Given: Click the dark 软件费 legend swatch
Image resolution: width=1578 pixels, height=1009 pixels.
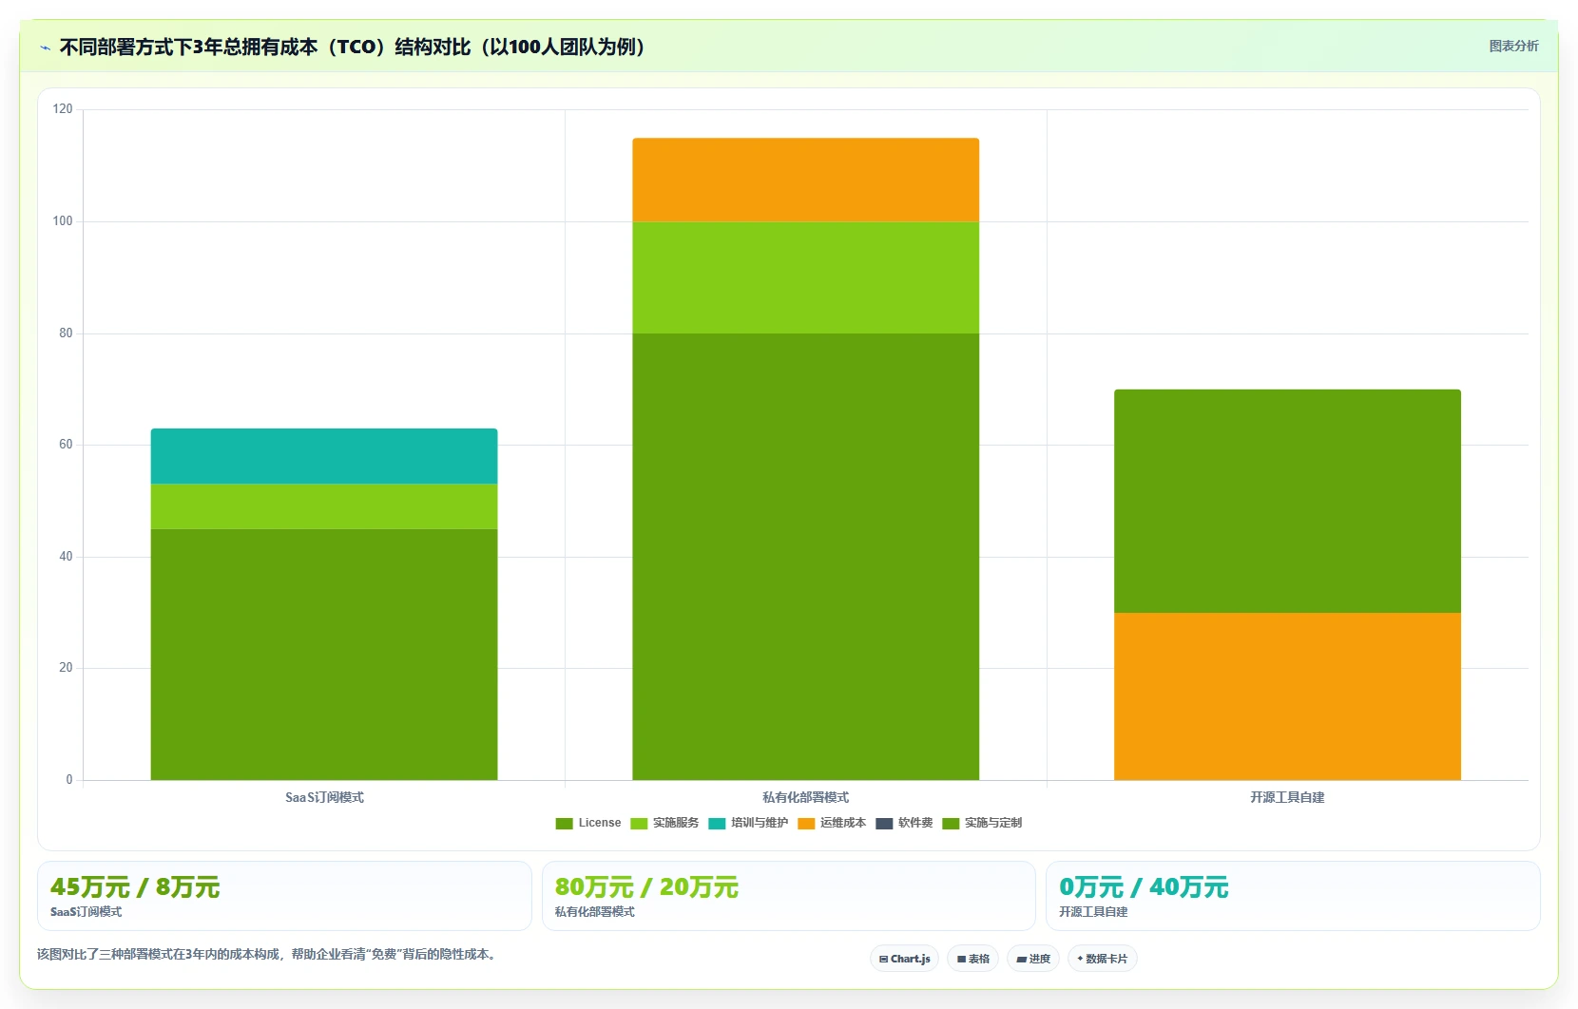Looking at the screenshot, I should click(x=884, y=824).
